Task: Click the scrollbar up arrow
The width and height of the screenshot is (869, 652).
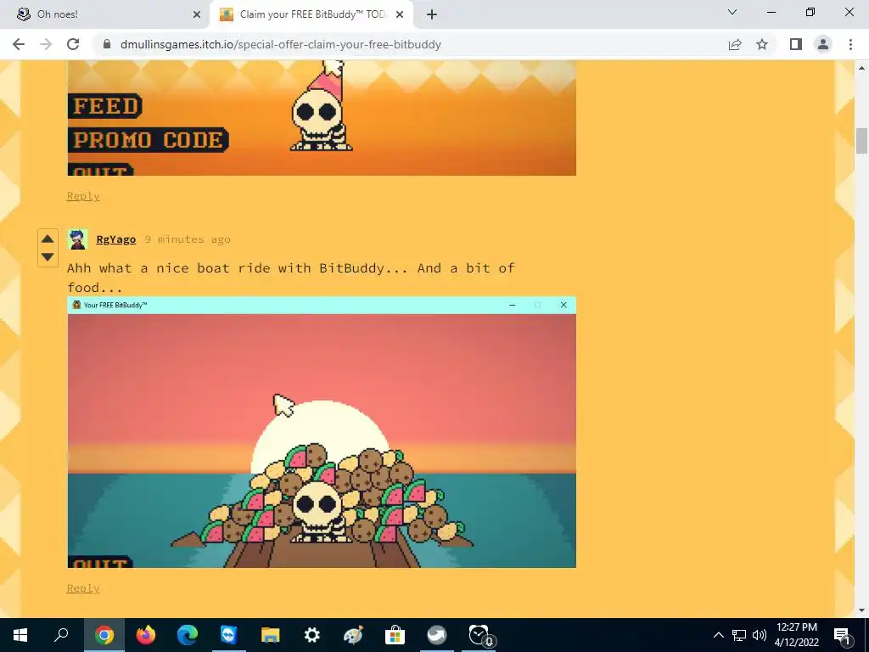Action: (x=861, y=68)
